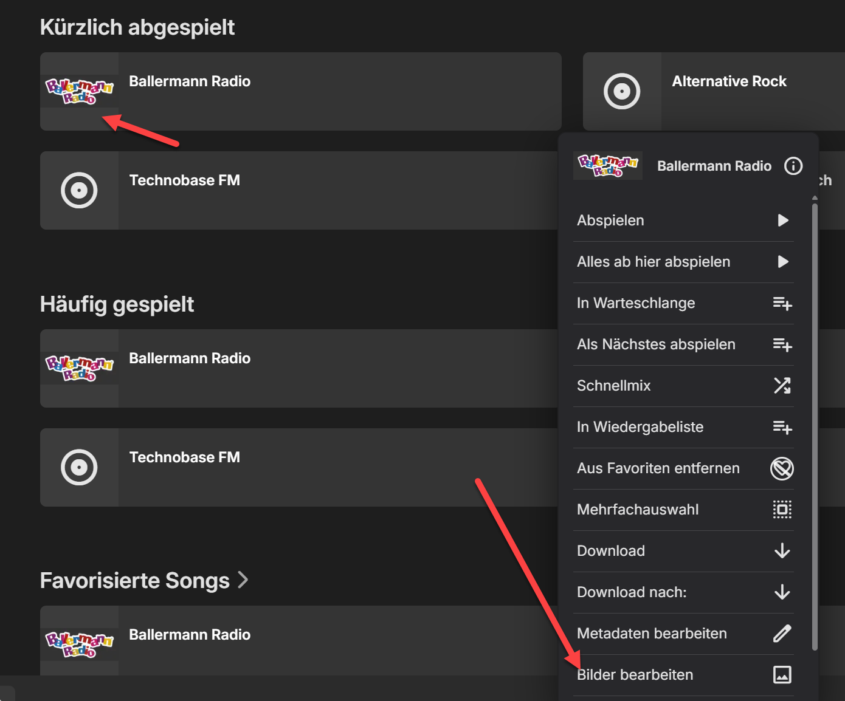Click pencil icon for Metadaten bearbeiten
845x701 pixels.
click(x=782, y=634)
